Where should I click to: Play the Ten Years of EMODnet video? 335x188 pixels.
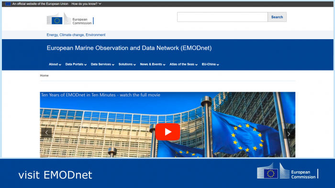click(167, 132)
